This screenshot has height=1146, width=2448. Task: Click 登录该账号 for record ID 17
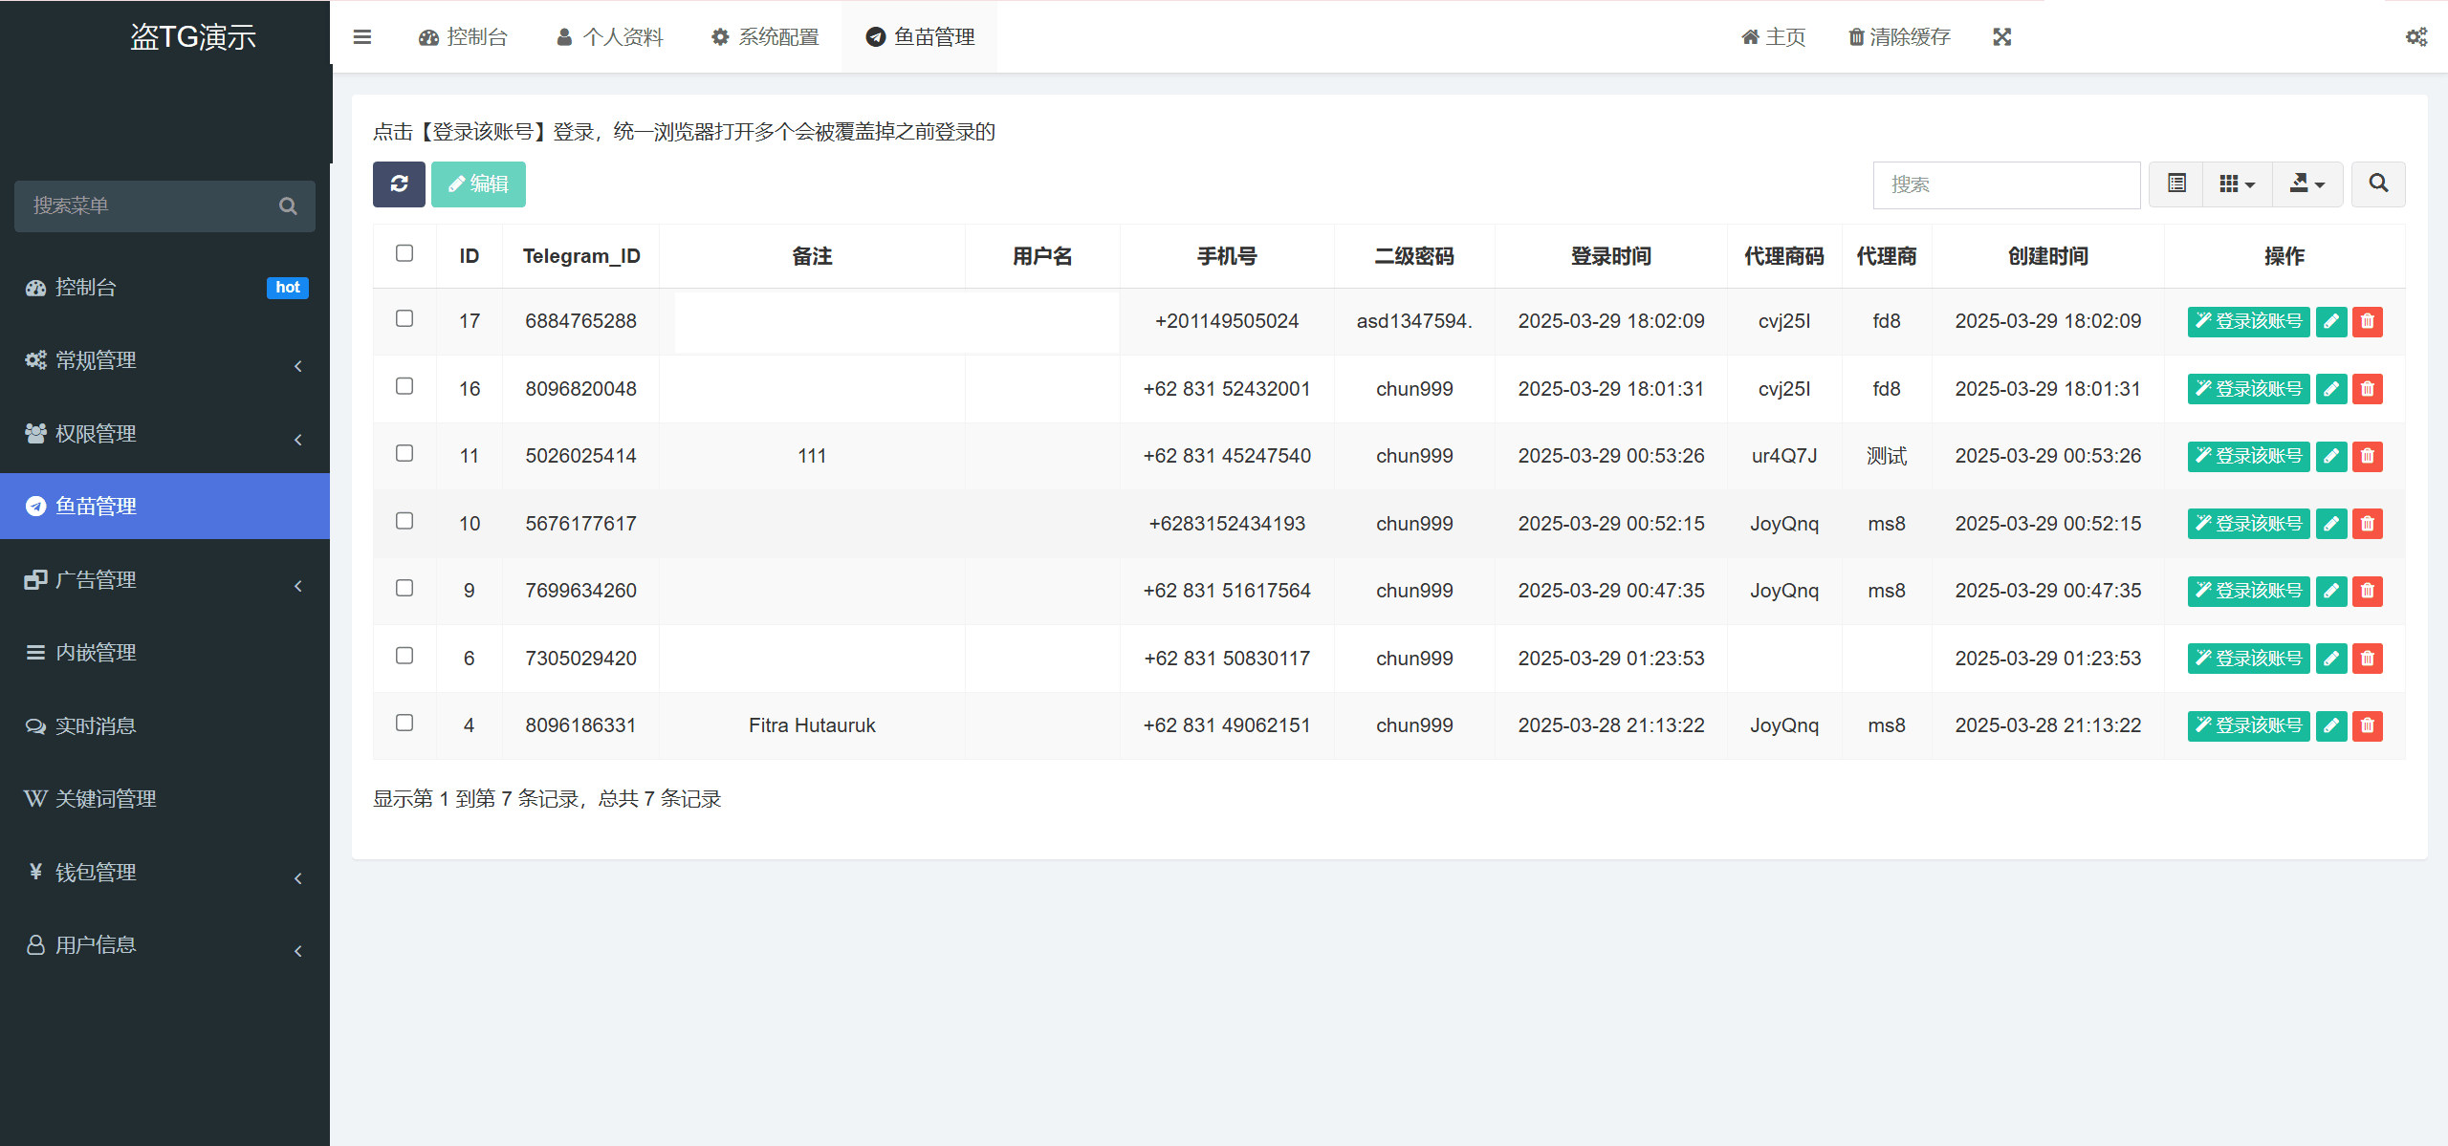click(2248, 321)
